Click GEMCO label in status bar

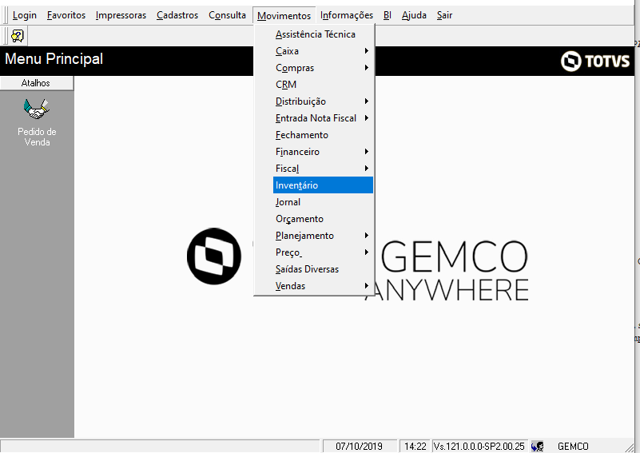click(x=573, y=446)
